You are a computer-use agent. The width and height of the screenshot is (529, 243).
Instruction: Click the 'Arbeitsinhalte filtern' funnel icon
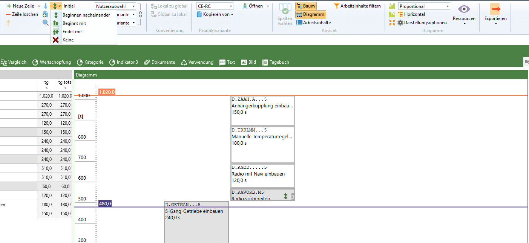pyautogui.click(x=337, y=6)
